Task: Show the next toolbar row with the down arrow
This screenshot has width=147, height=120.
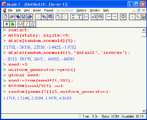Action: tap(144, 18)
